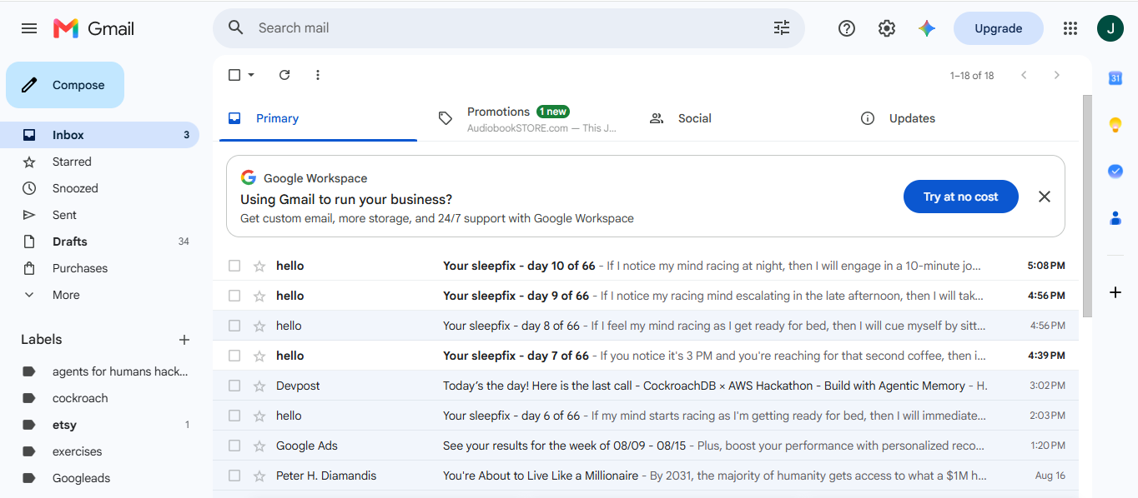Click the Upgrade button
This screenshot has height=498, width=1138.
point(998,28)
